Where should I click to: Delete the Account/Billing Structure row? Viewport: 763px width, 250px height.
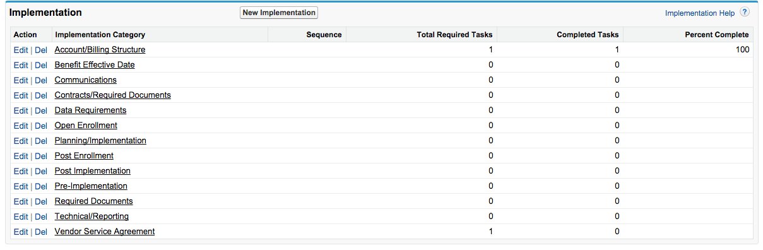click(40, 50)
